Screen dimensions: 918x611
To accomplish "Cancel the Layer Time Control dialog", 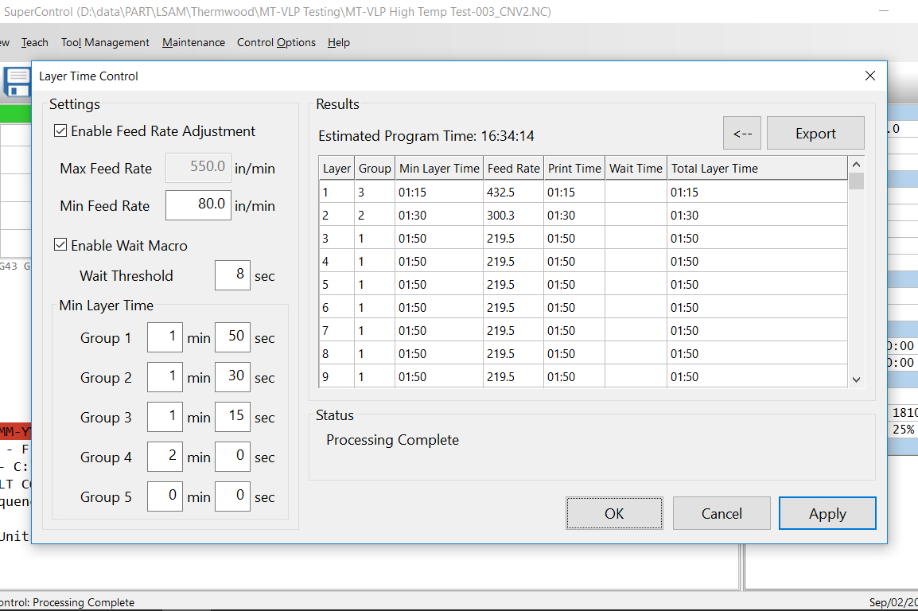I will [722, 513].
